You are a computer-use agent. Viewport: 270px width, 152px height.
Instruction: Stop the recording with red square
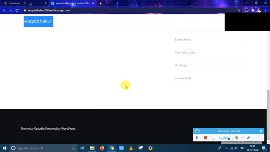pyautogui.click(x=205, y=138)
